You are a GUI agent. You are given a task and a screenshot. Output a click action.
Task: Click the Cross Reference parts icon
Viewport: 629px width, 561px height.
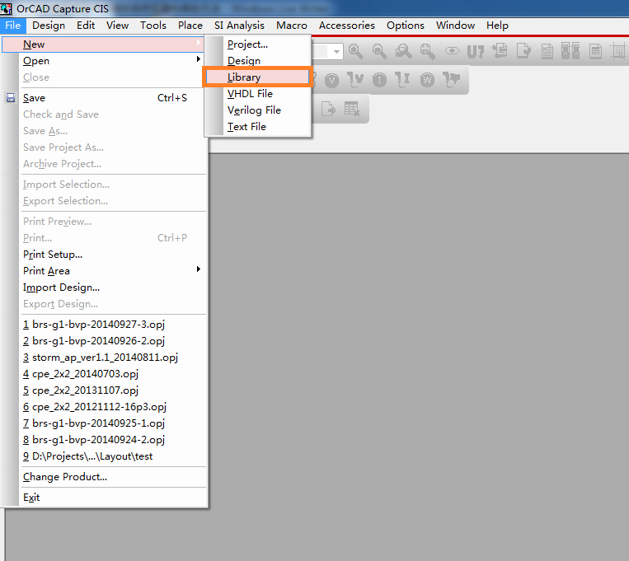click(570, 51)
